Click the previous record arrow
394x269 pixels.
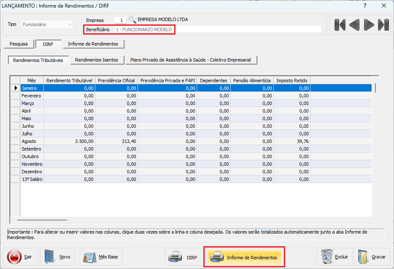pyautogui.click(x=354, y=25)
